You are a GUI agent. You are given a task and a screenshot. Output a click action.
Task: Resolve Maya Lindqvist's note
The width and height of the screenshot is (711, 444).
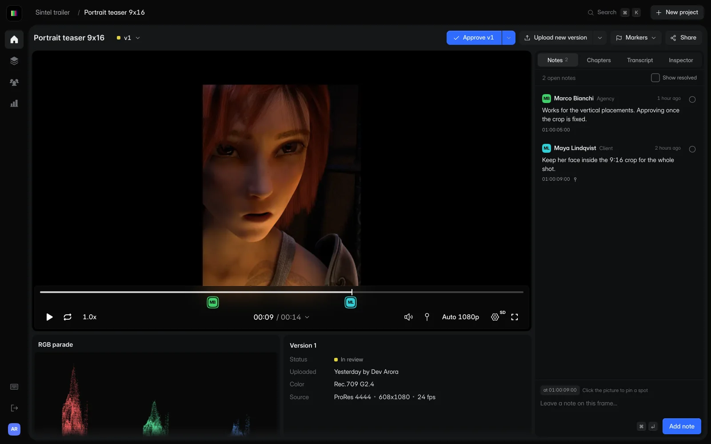coord(692,149)
